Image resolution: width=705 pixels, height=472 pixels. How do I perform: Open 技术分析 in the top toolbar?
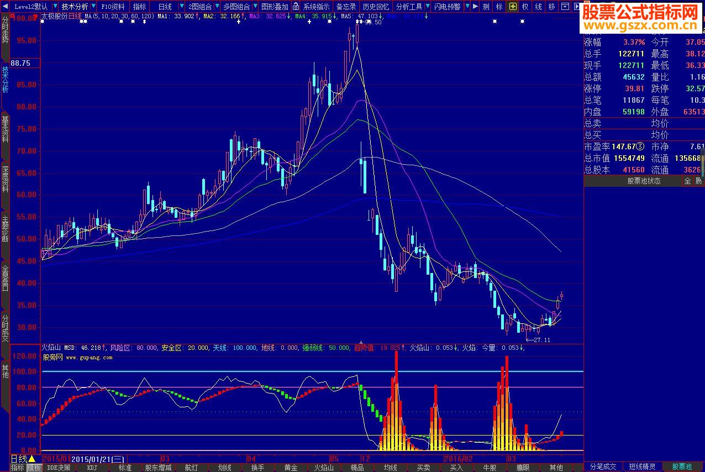tap(75, 7)
